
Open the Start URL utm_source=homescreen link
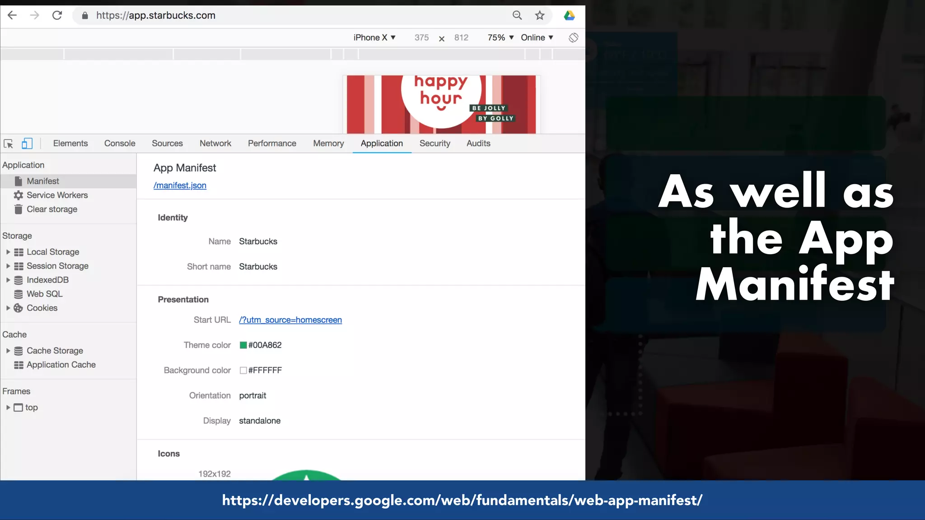290,320
